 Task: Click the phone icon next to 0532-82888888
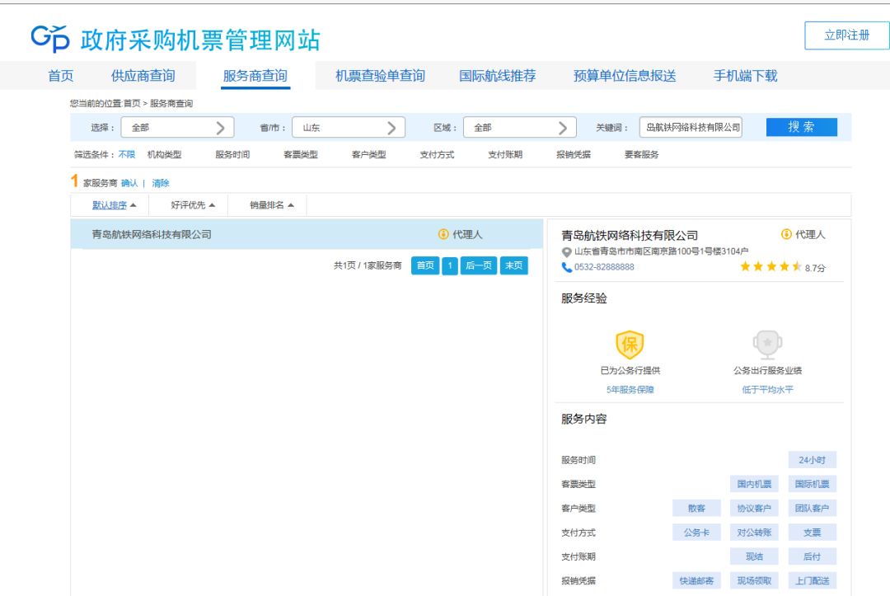coord(563,266)
